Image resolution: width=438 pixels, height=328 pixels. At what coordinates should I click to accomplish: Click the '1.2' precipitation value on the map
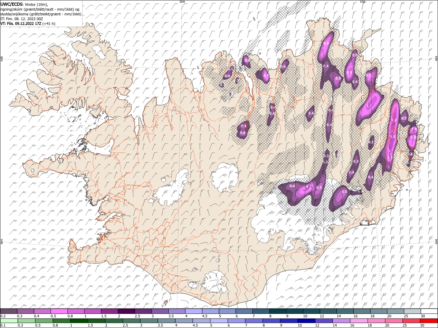[x=394, y=120]
